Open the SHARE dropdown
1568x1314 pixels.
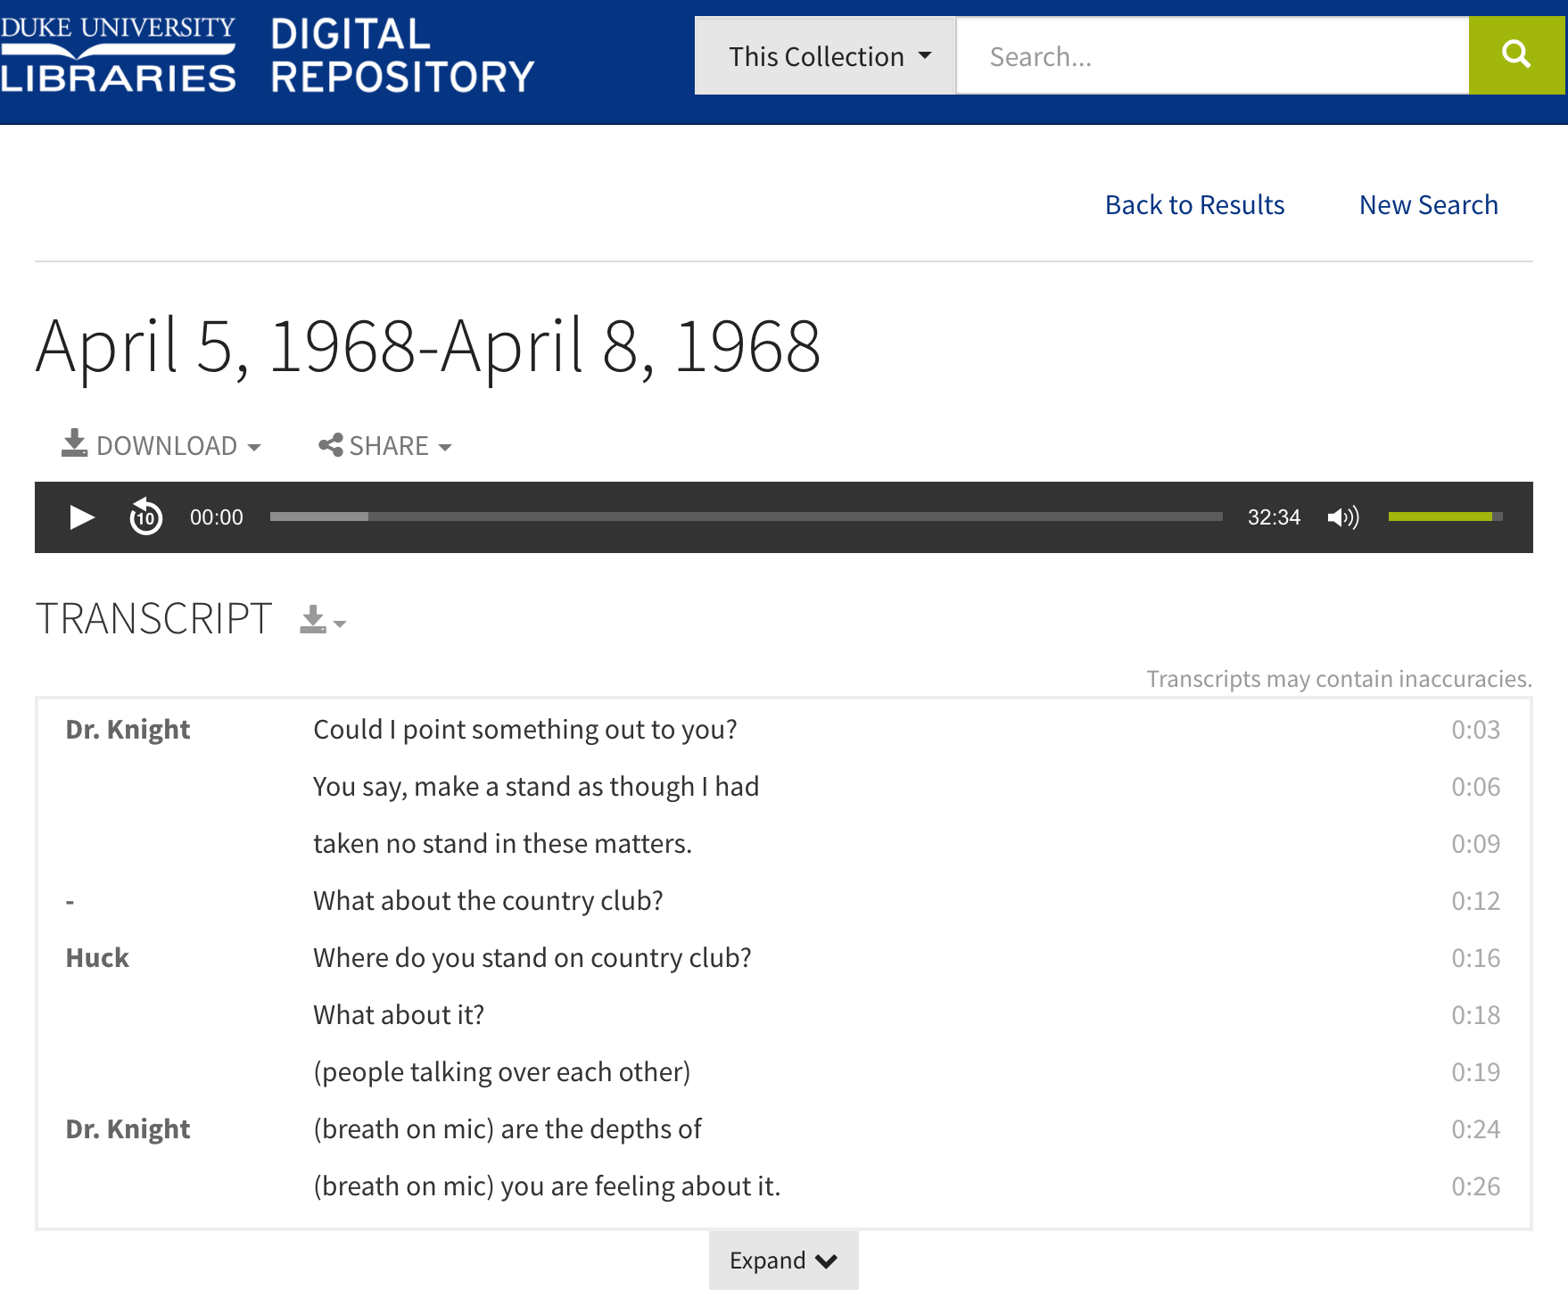click(x=385, y=445)
